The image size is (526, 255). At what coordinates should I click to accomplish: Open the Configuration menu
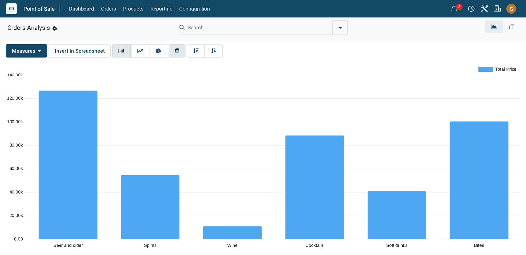click(x=195, y=9)
